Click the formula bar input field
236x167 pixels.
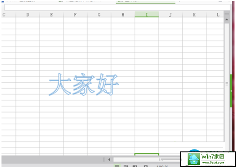pos(117,7)
